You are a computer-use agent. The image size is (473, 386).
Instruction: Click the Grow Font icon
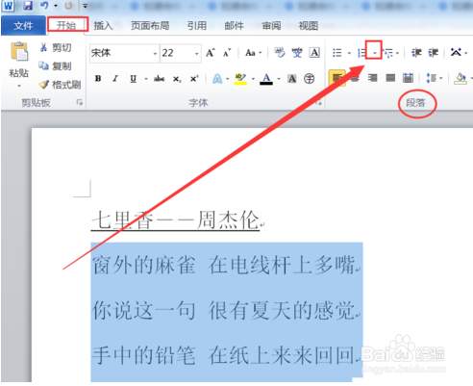click(211, 53)
